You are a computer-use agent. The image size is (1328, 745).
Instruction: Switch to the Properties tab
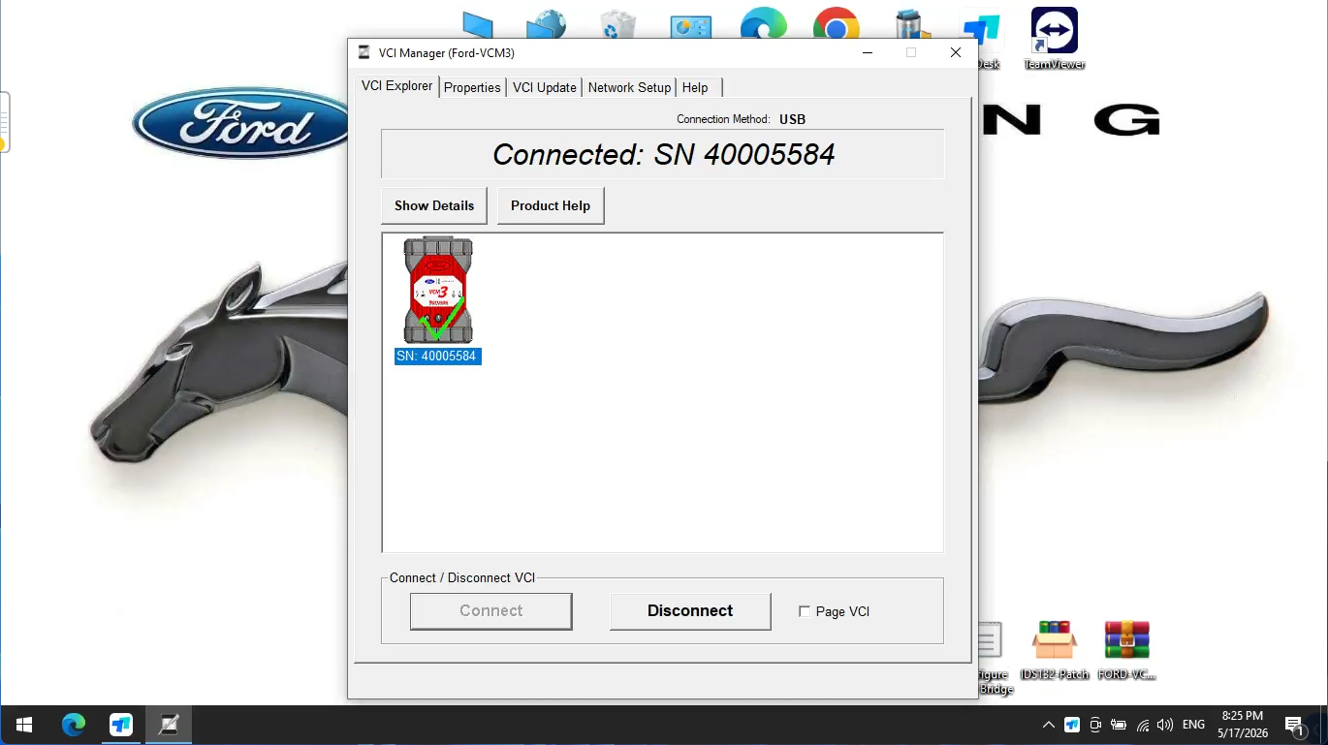pyautogui.click(x=472, y=87)
